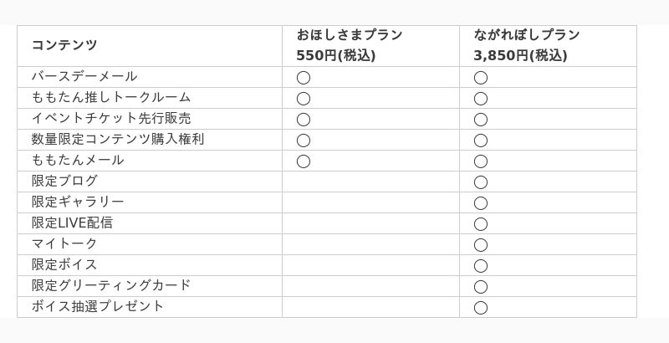Screen dimensions: 669x343
Task: Click 限定ギャラリー circle in ながれぼしプラン column
Action: click(481, 203)
